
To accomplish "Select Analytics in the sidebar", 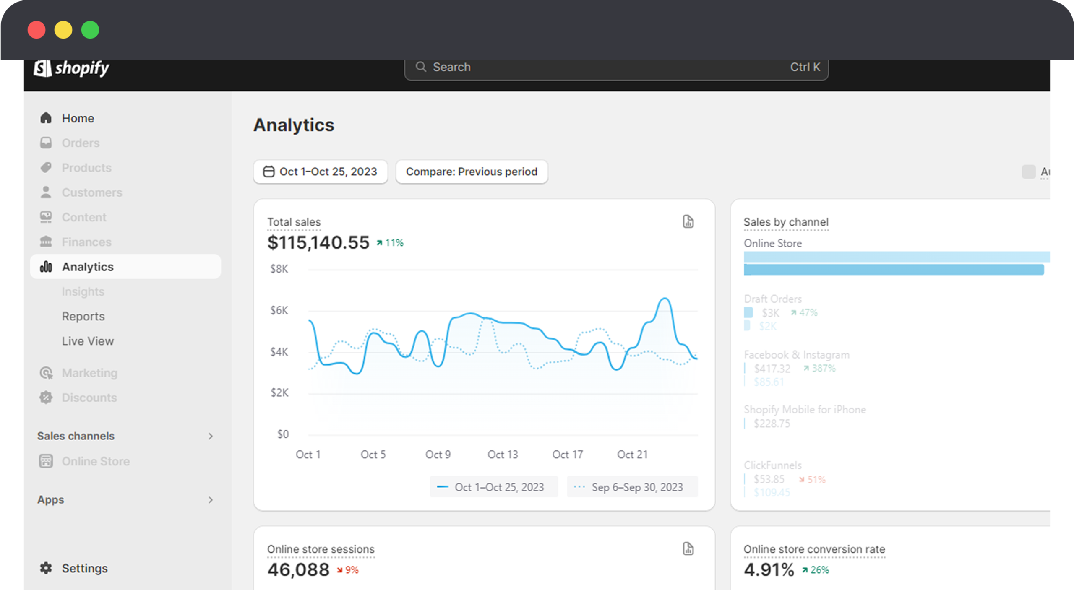I will coord(125,266).
